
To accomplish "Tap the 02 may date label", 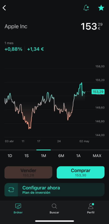I will coord(84,141).
